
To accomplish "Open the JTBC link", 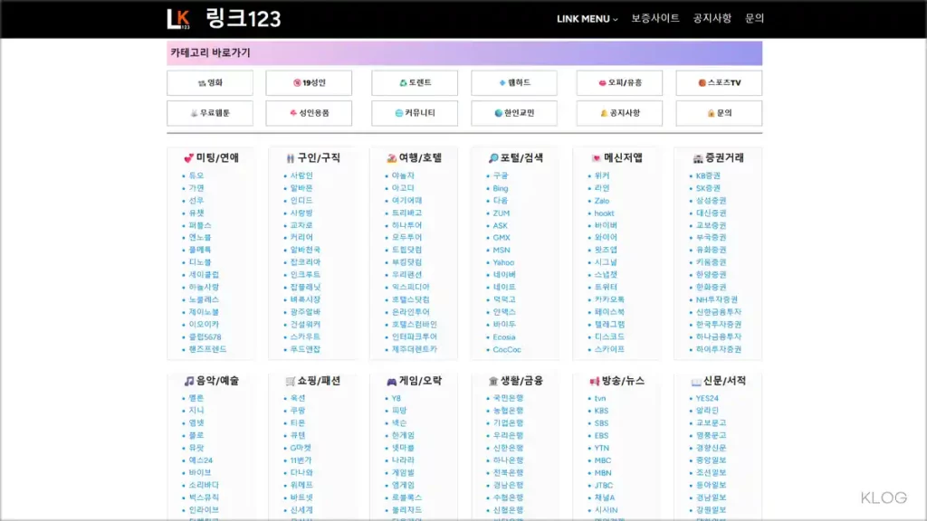I will (x=603, y=486).
